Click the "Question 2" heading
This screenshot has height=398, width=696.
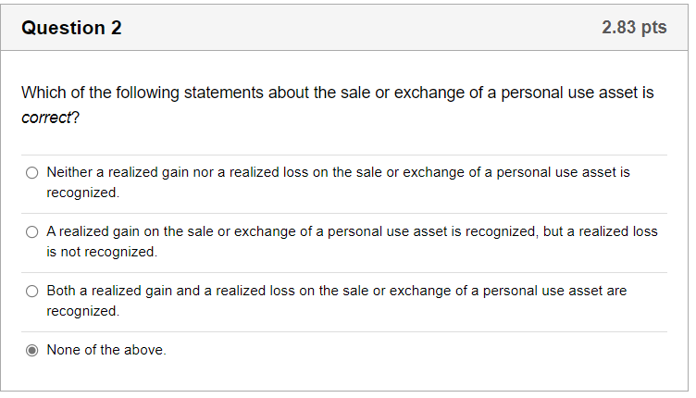click(x=71, y=28)
